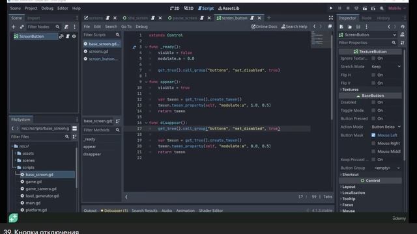Toggle alphabetical sort of methods list
Image resolution: width=417 pixels, height=234 pixels.
click(x=117, y=121)
